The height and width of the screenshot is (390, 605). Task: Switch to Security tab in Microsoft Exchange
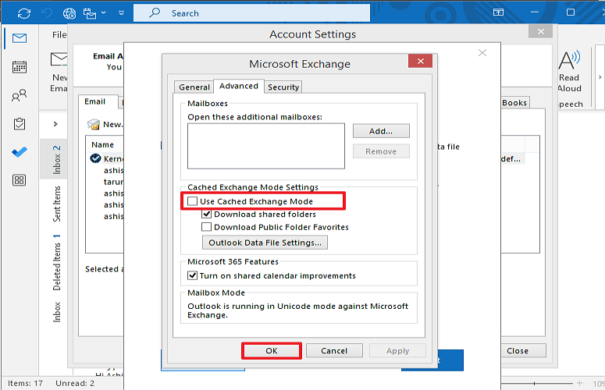(x=283, y=87)
